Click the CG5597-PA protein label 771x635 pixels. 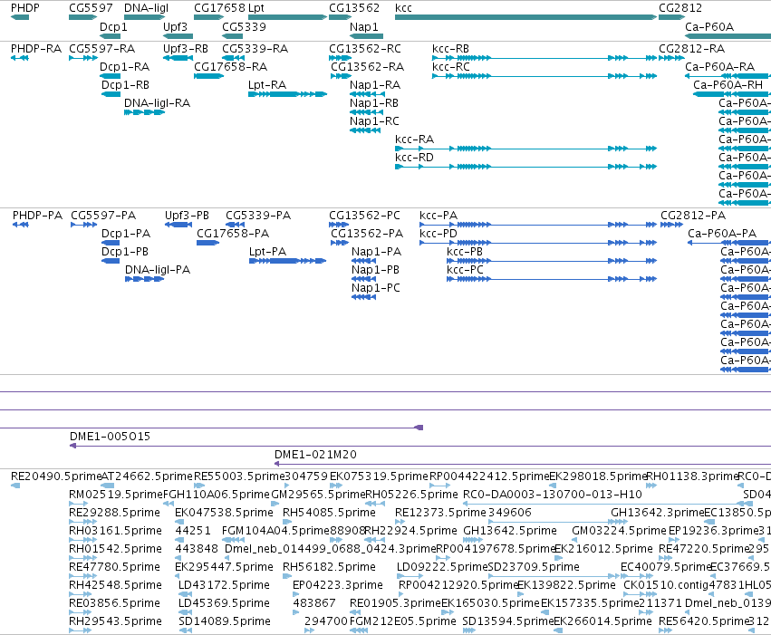103,216
